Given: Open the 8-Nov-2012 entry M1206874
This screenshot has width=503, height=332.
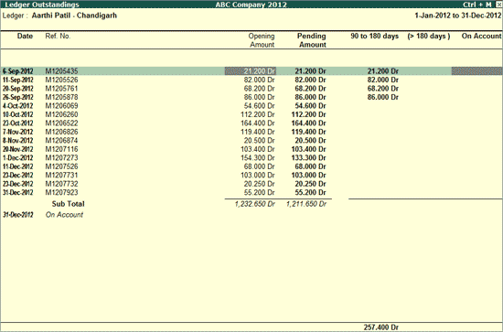Looking at the screenshot, I should [x=251, y=141].
